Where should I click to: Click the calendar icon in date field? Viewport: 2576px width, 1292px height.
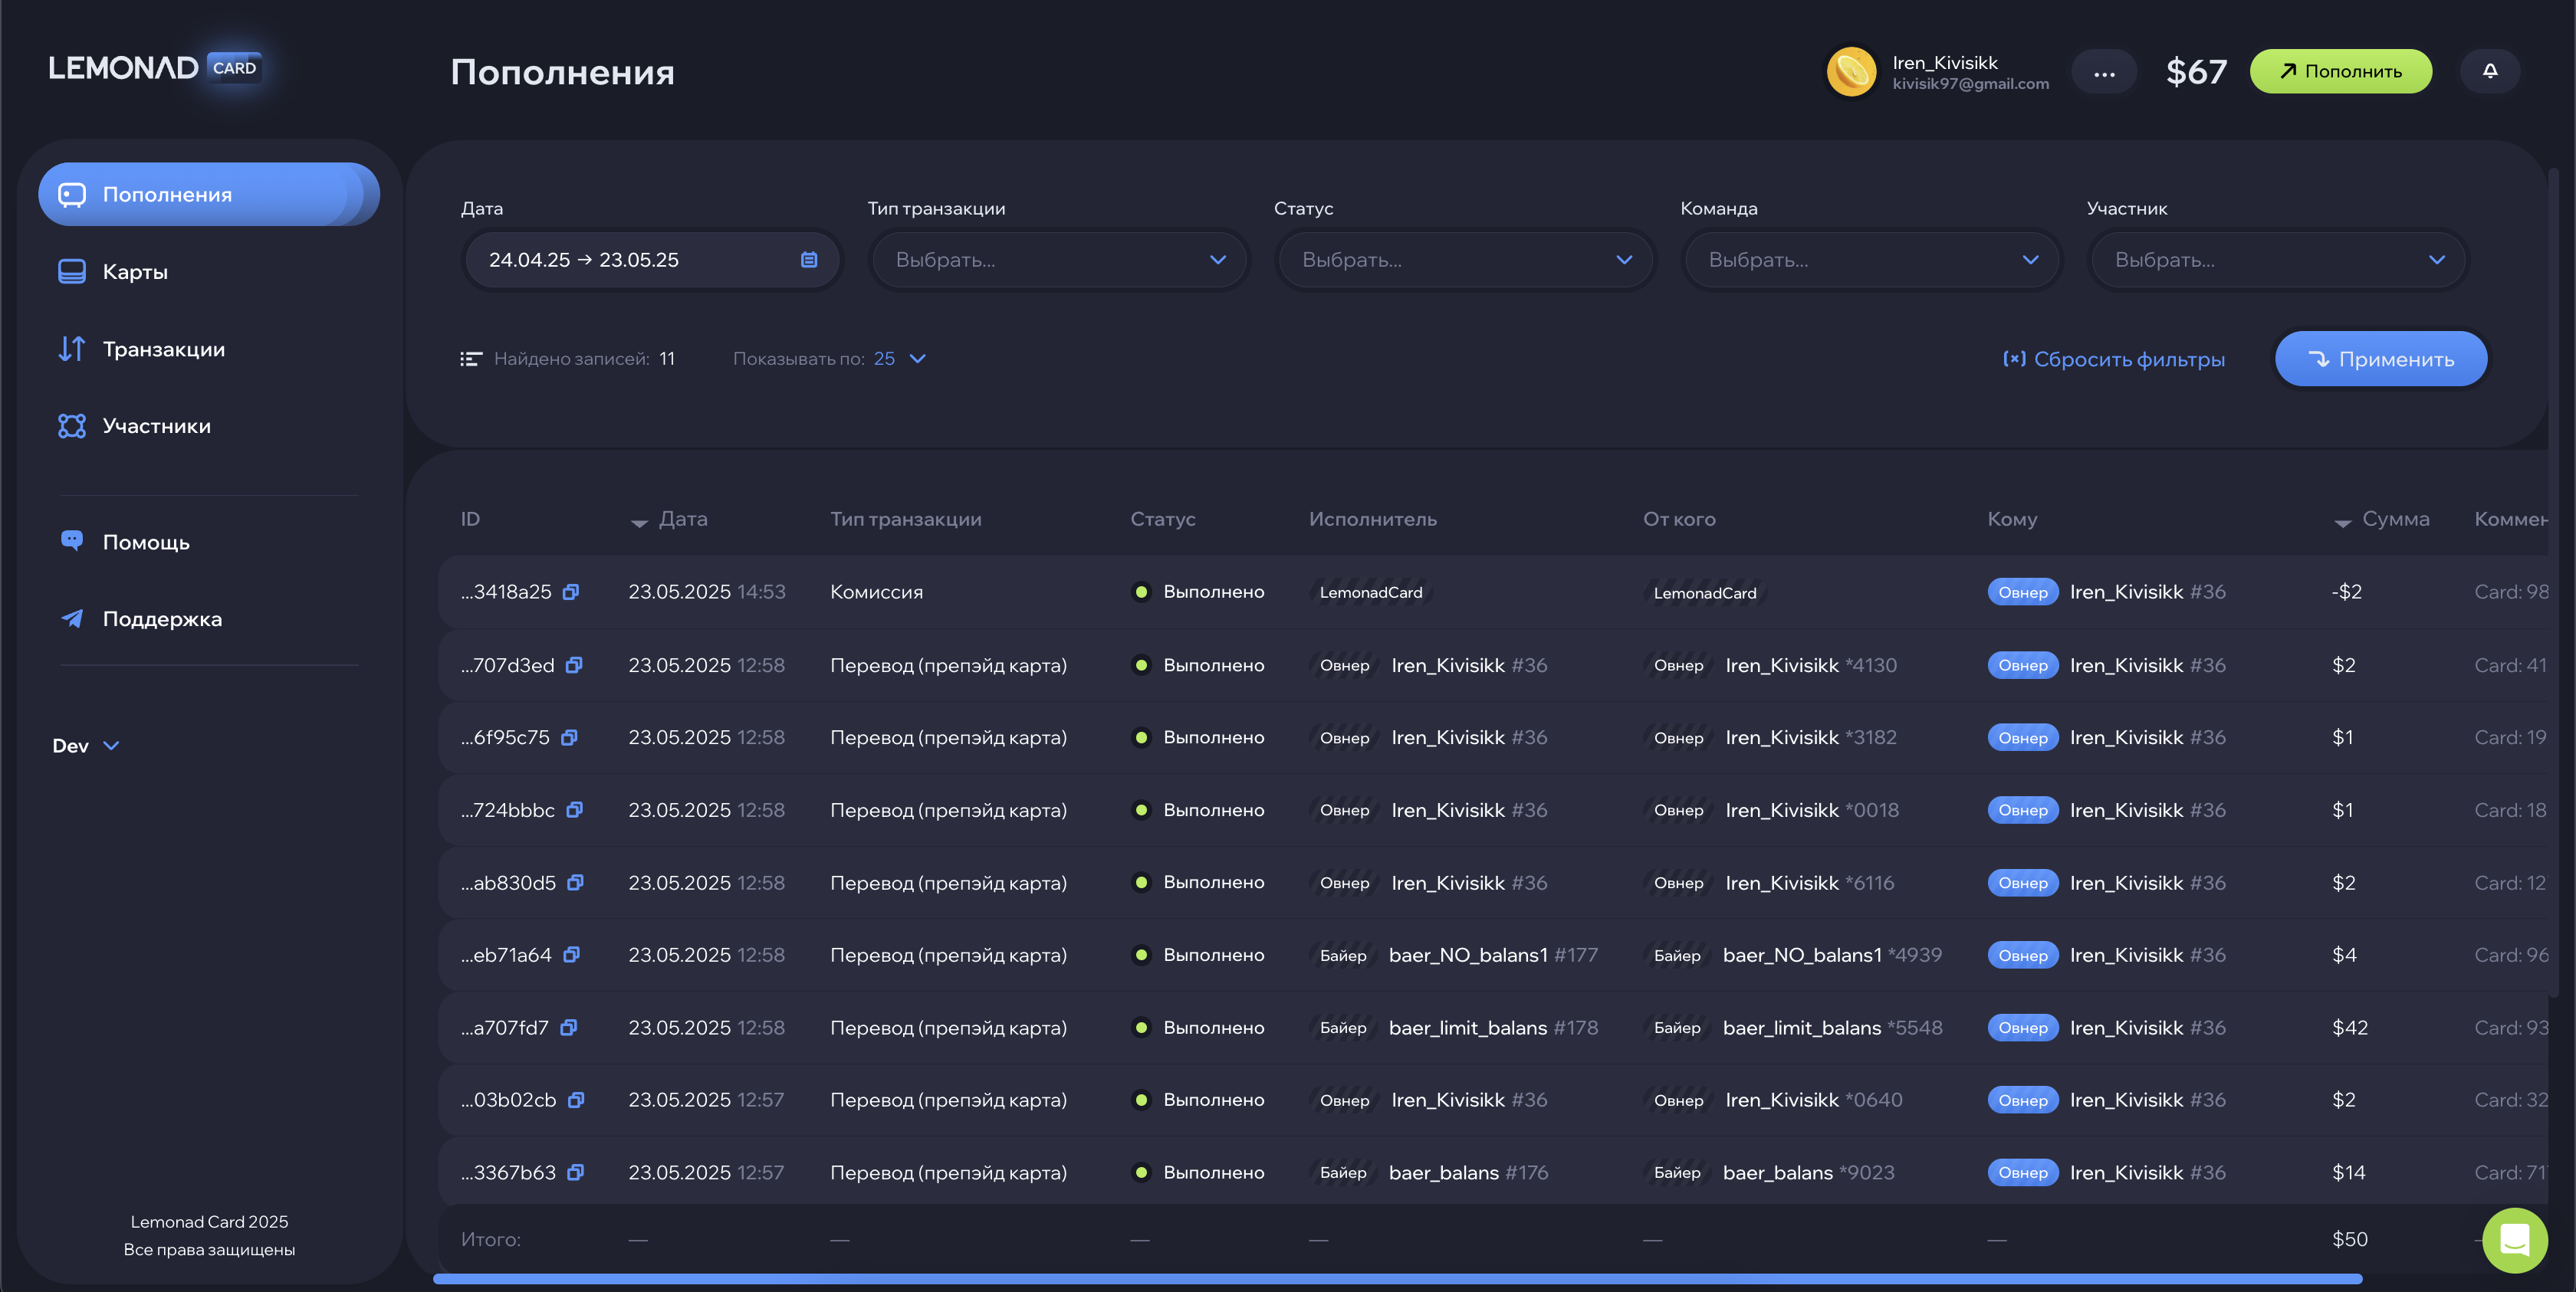point(808,260)
